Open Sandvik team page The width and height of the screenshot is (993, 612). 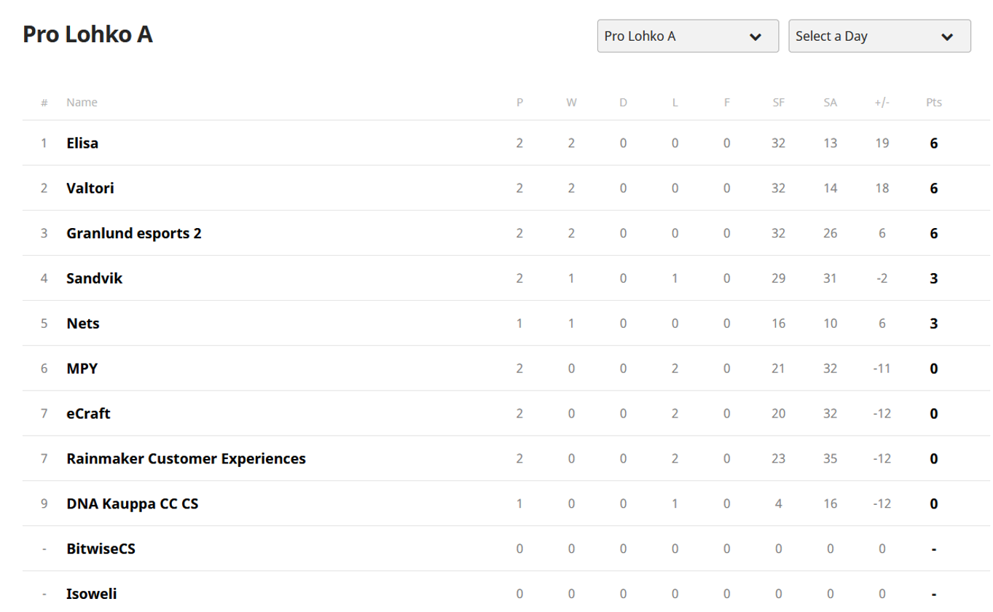tap(95, 278)
